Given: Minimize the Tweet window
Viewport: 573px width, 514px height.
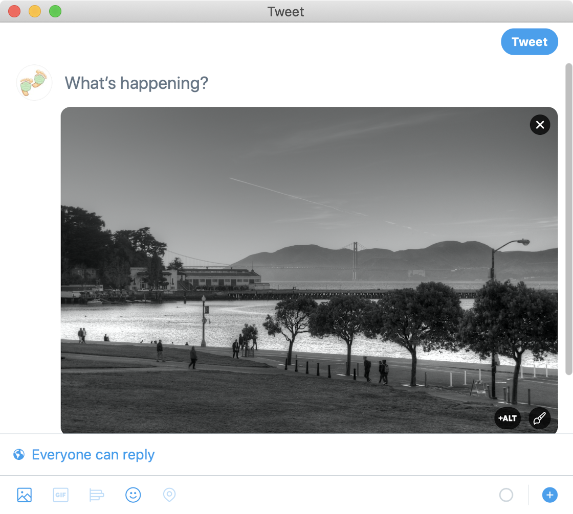Looking at the screenshot, I should pyautogui.click(x=35, y=11).
